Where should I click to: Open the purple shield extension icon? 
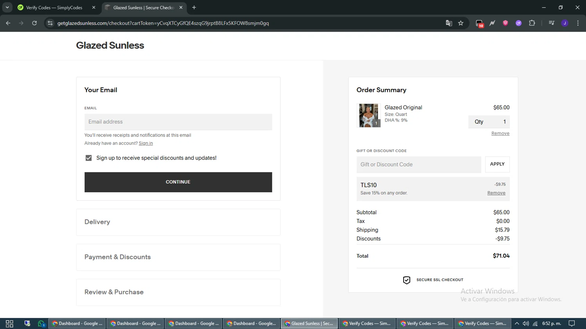(x=505, y=23)
